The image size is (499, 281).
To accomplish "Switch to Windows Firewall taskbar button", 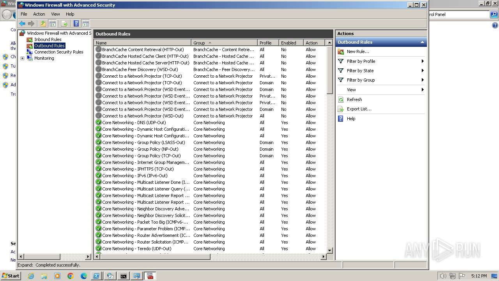I will coord(150,276).
